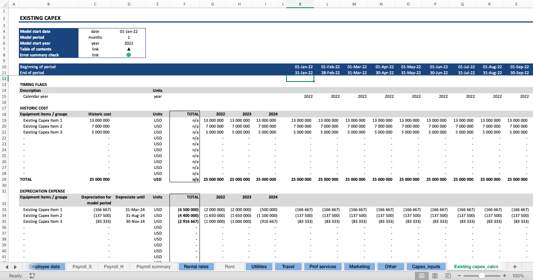Select the (4 500 000) depreciation total
The width and height of the screenshot is (533, 280).
[188, 210]
